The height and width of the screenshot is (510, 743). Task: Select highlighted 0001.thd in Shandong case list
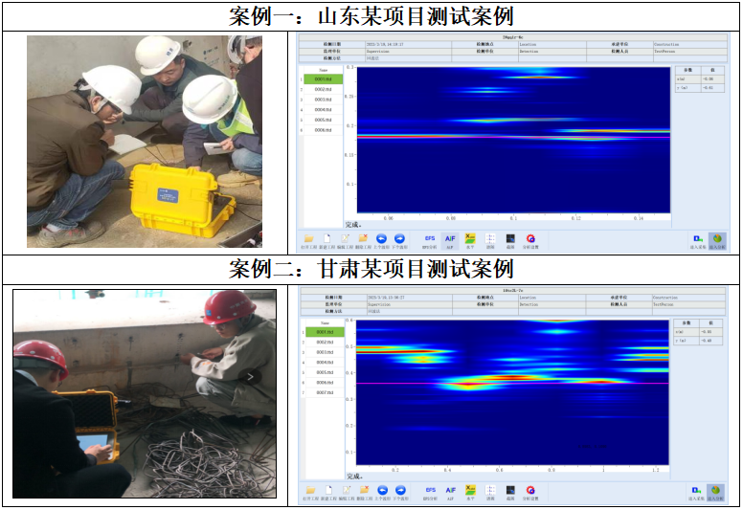(x=323, y=79)
